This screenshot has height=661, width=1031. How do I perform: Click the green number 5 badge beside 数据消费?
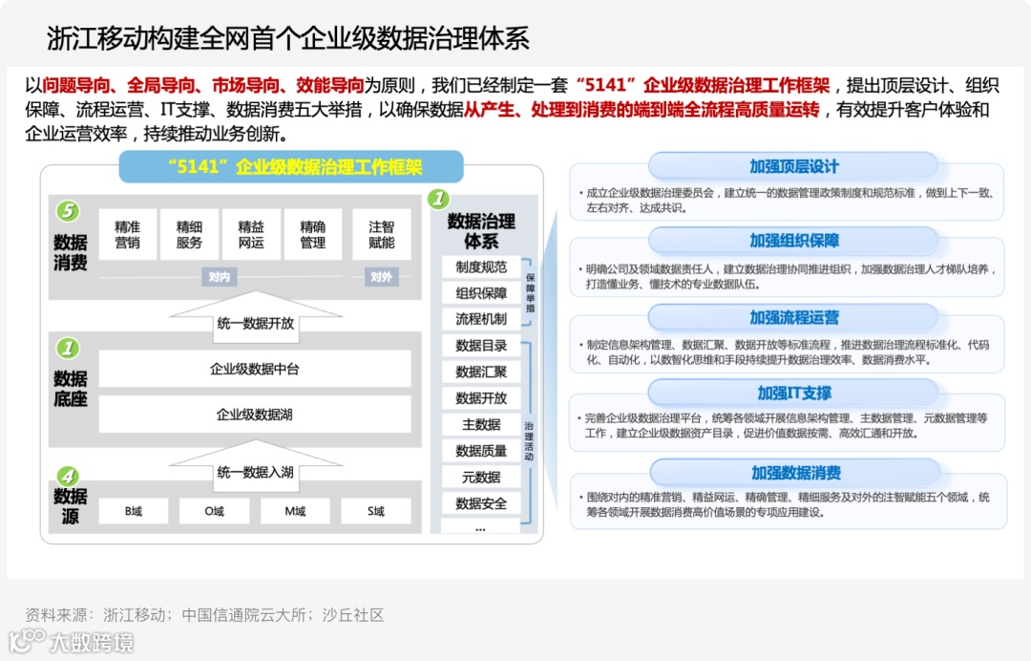point(68,211)
